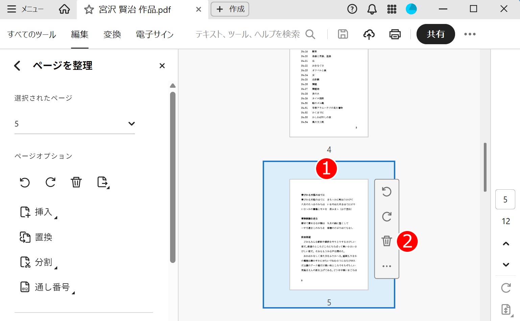Image resolution: width=520 pixels, height=321 pixels.
Task: Click the 作成 create button
Action: click(230, 9)
